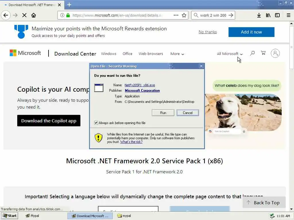Click the Microsoft logo

(x=25, y=53)
